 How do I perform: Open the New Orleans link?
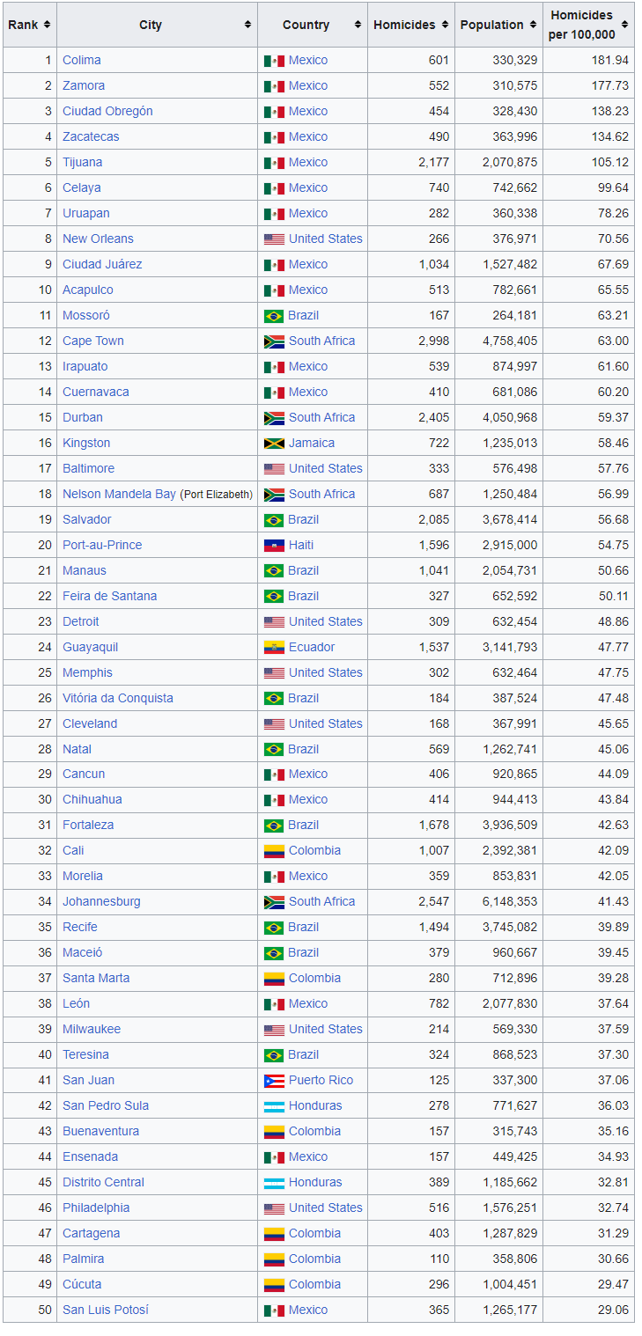tap(99, 239)
